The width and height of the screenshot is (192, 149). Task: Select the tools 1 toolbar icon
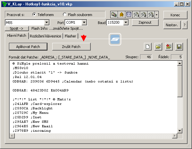pos(136,15)
